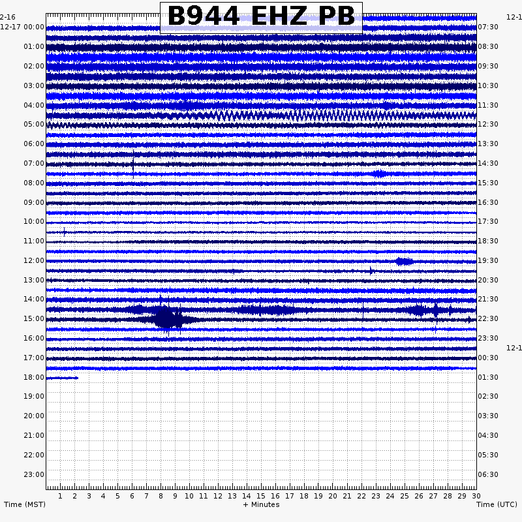Click the minute 25 label on bottom axis
Screen dimensions: 522x522
tap(404, 496)
